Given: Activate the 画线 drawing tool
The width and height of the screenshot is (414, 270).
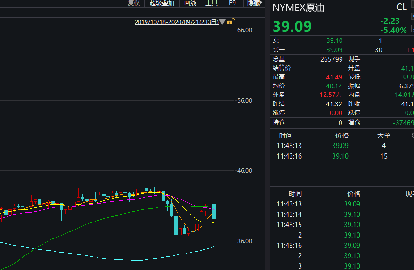Looking at the screenshot, I should (x=190, y=3).
